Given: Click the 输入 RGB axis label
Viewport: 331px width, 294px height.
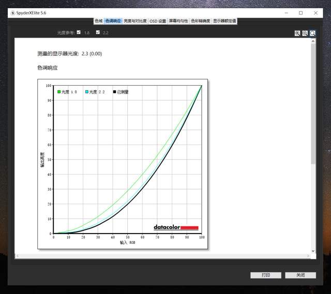Looking at the screenshot, I should [x=128, y=242].
